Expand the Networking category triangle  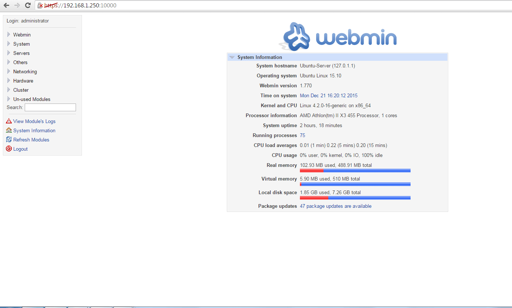(9, 71)
